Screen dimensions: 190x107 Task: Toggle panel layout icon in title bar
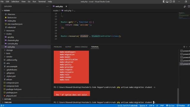pyautogui.click(x=167, y=1)
